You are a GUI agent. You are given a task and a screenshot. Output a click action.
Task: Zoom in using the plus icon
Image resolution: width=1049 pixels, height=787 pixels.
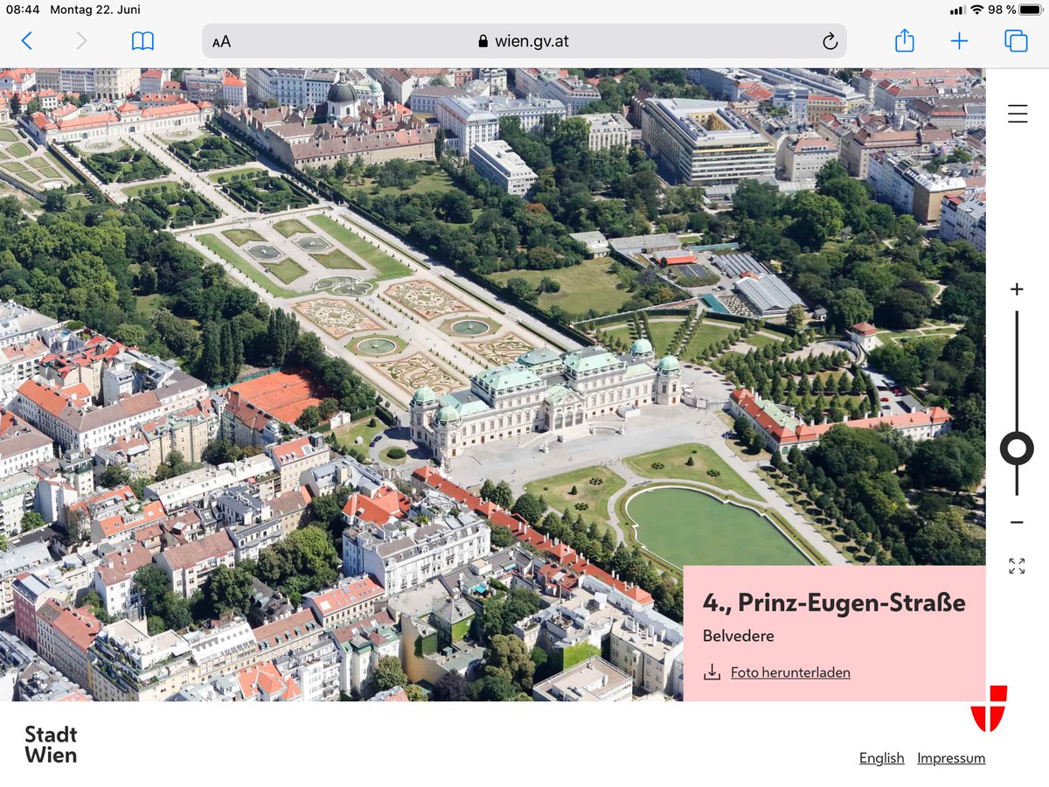[x=1017, y=288]
